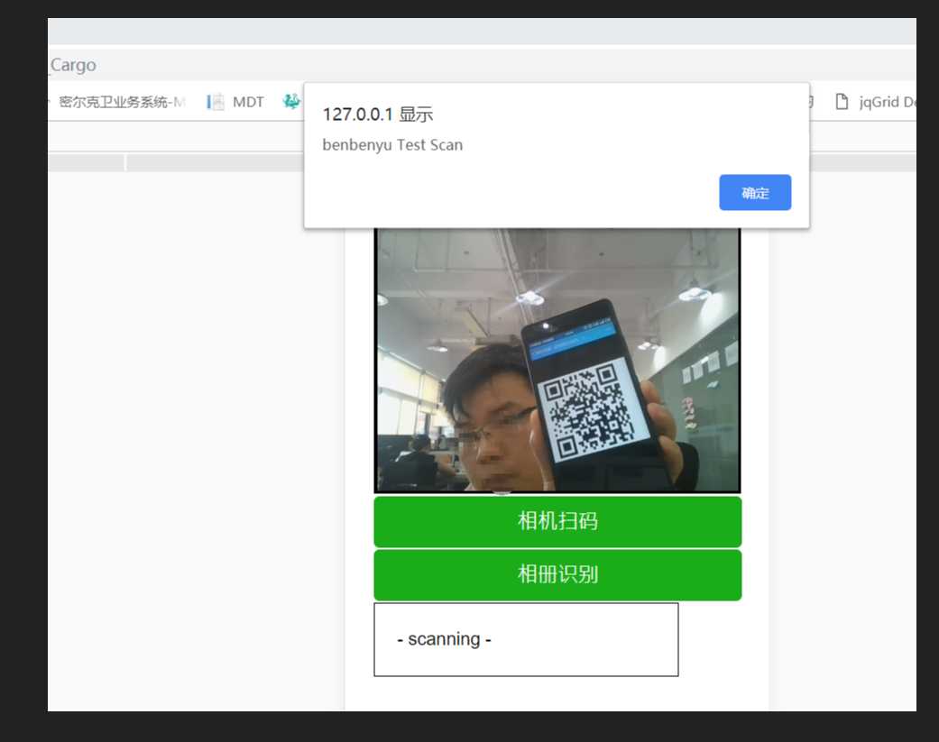This screenshot has width=939, height=742.
Task: Click the 'benbenyu Test Scan' alert message
Action: tap(392, 145)
